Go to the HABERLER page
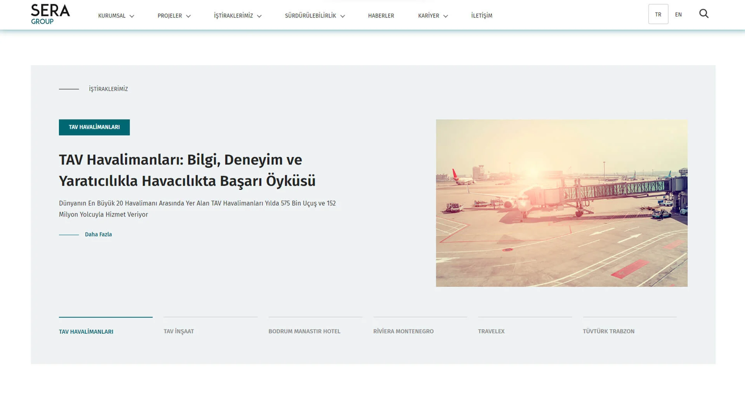 point(381,16)
